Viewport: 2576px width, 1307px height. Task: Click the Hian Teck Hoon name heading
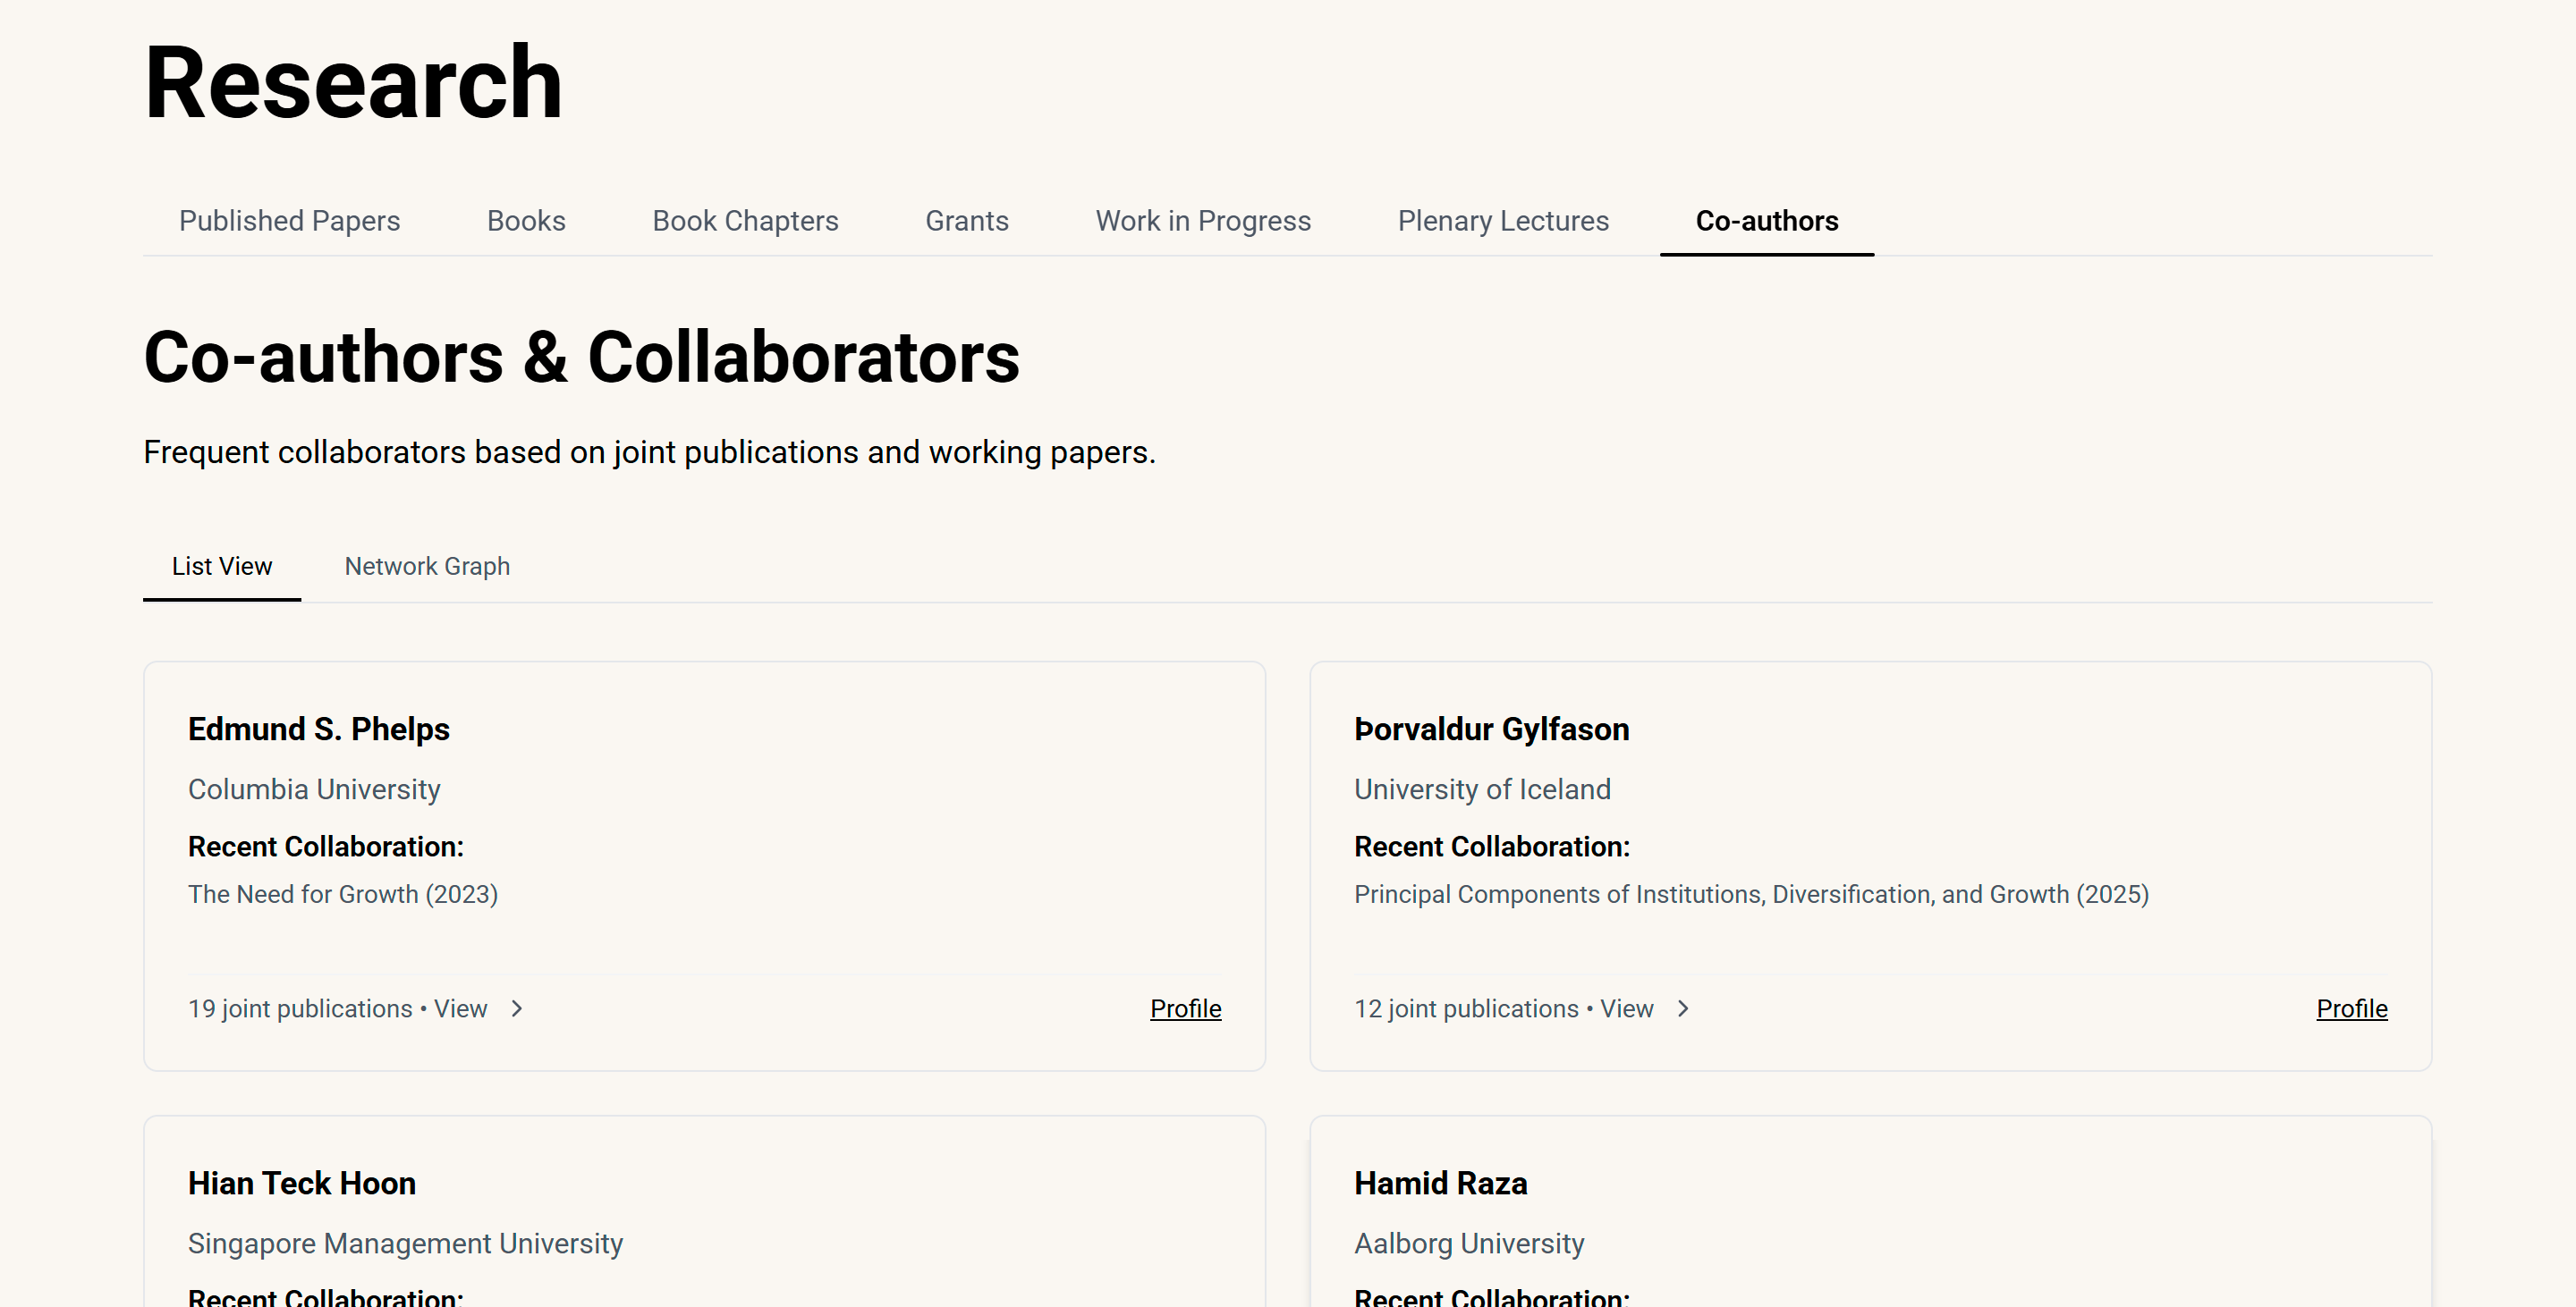pos(301,1183)
